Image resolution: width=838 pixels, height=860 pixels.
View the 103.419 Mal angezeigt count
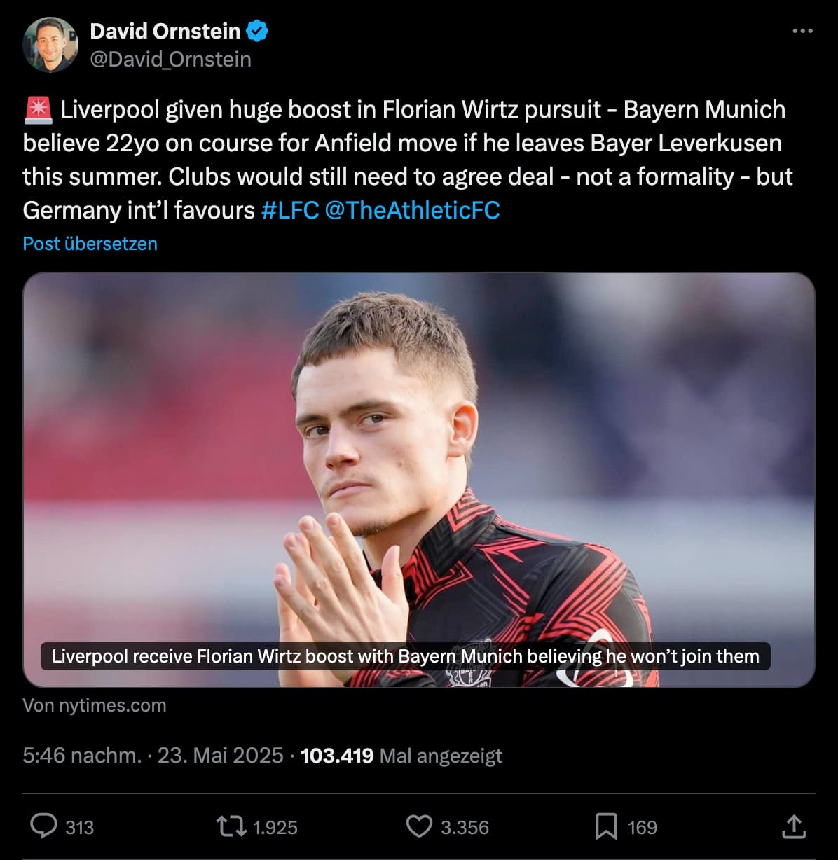[x=401, y=756]
